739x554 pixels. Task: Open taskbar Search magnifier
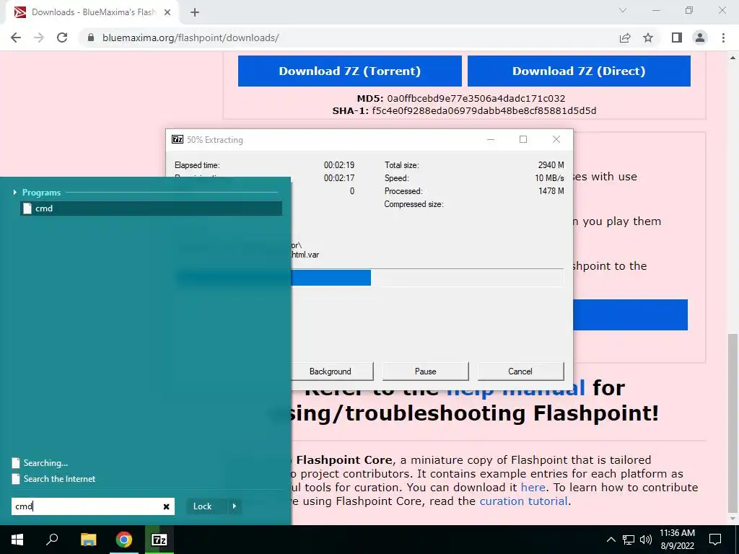click(x=52, y=540)
